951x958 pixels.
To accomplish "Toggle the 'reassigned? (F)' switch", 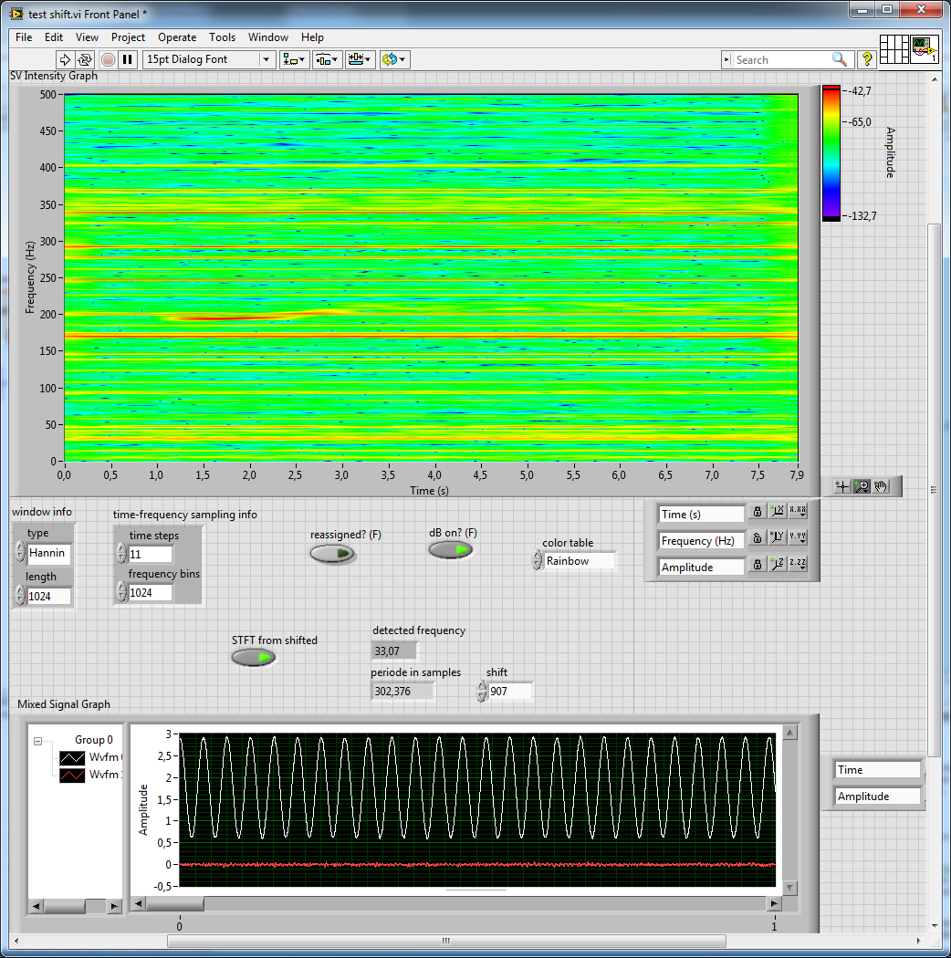I will [x=332, y=553].
